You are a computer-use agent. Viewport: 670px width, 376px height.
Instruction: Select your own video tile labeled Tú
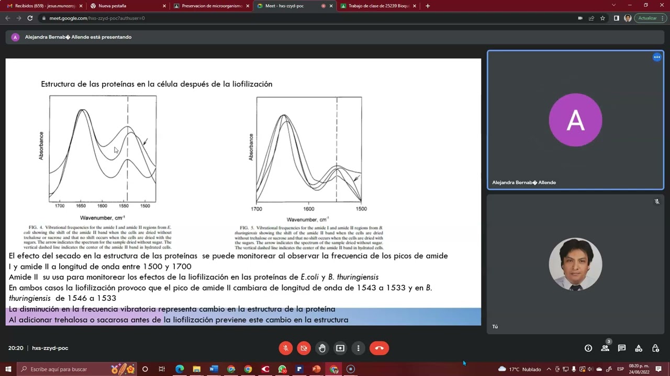coord(576,264)
